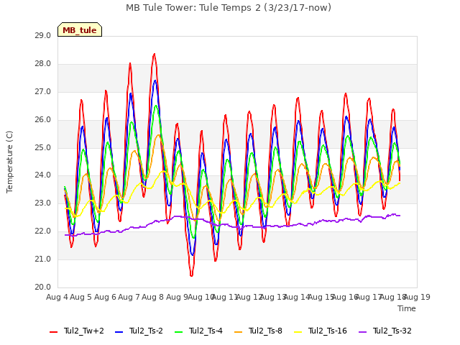
Task: Click the 23.0 y-axis tick label
Action: pos(42,203)
